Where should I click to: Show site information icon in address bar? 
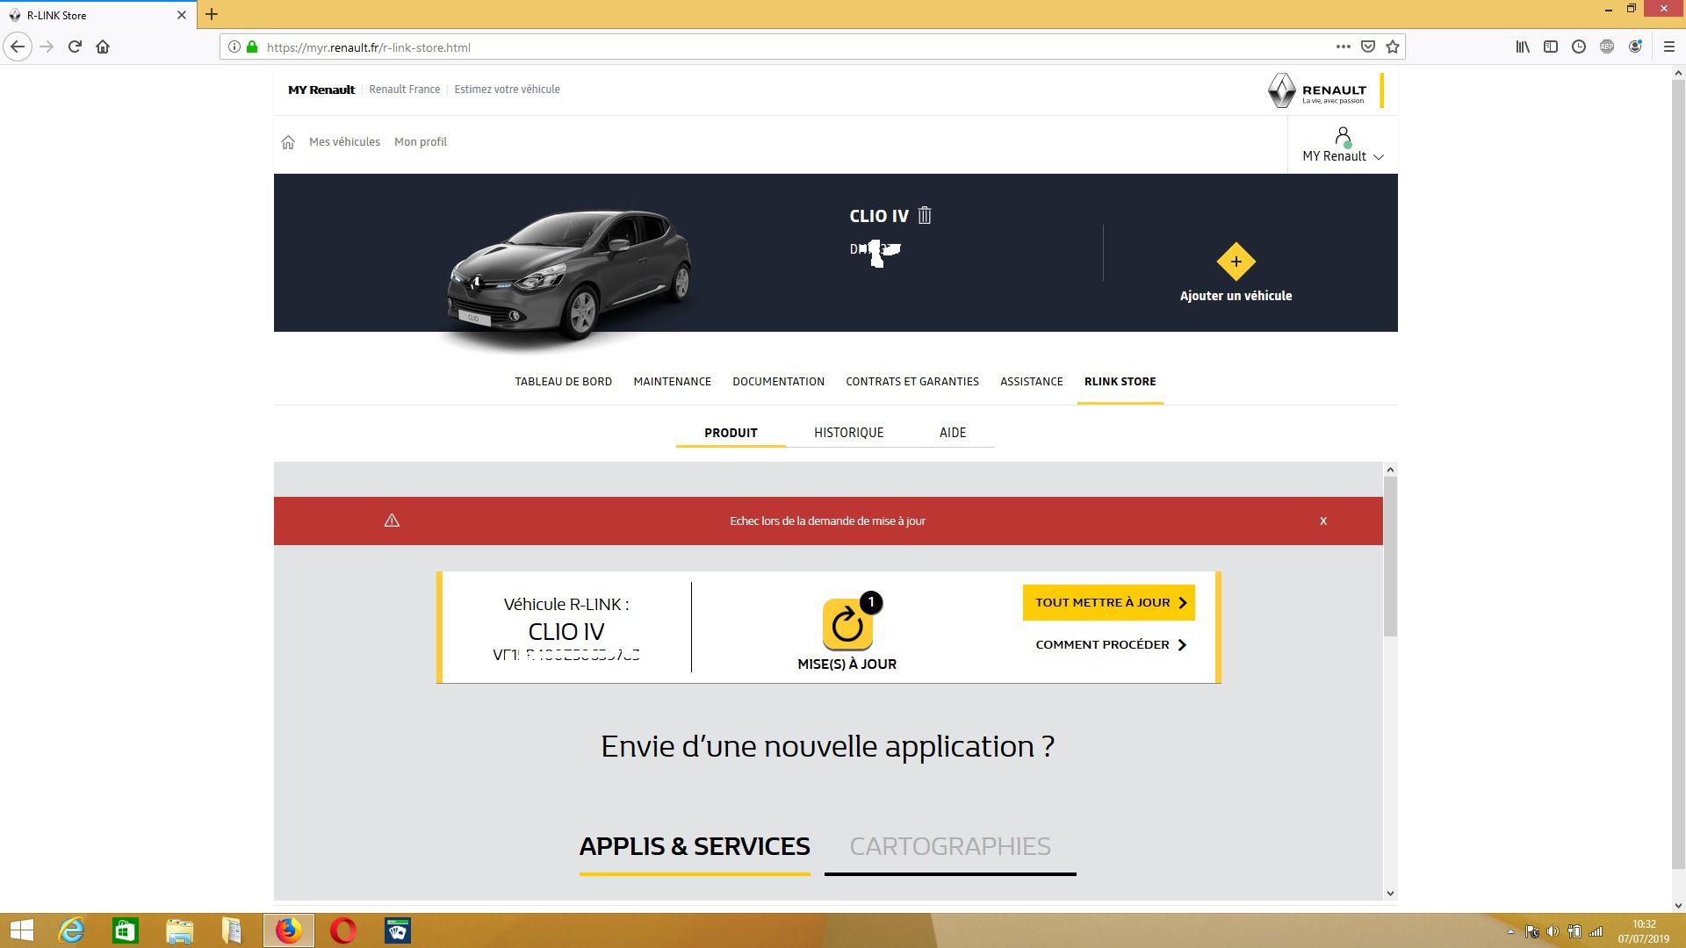pyautogui.click(x=234, y=47)
